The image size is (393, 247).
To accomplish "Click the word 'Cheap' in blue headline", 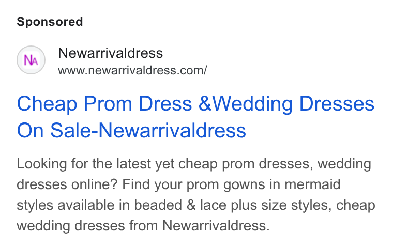I will (47, 104).
